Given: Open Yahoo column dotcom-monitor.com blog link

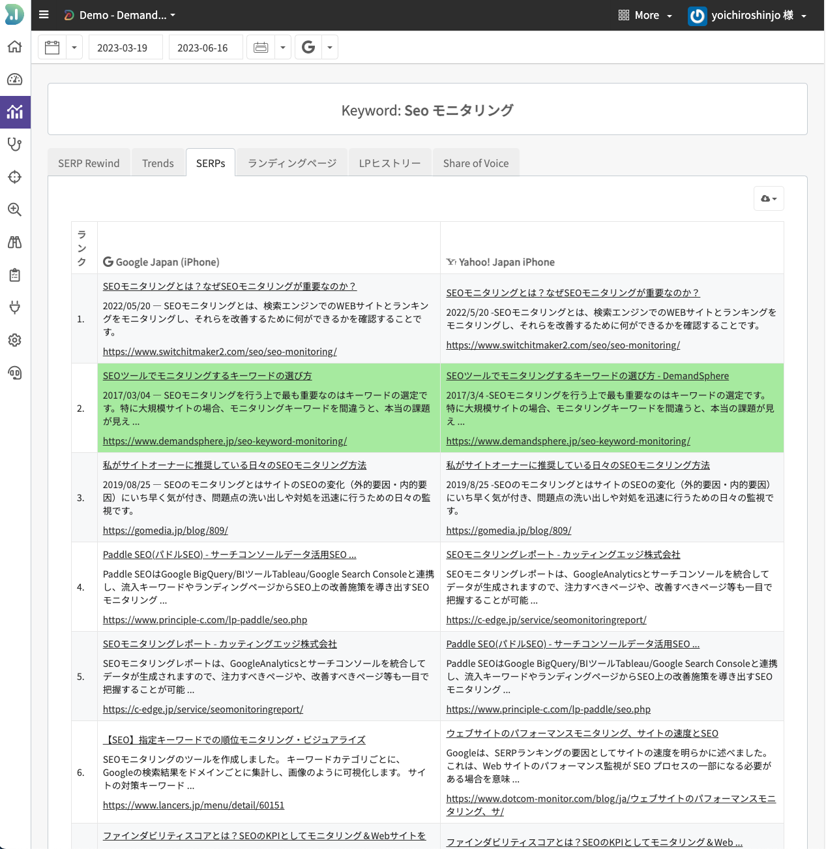Looking at the screenshot, I should pos(611,805).
